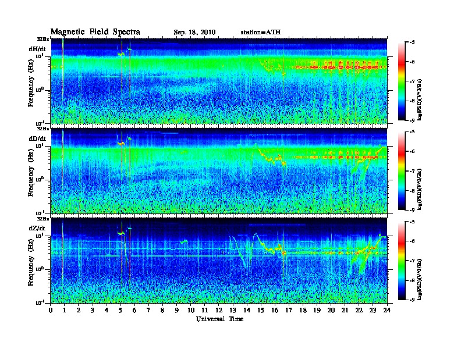Click the log(PSD) label beside dZ/dt colorbar
This screenshot has height=356, width=461.
[x=420, y=279]
